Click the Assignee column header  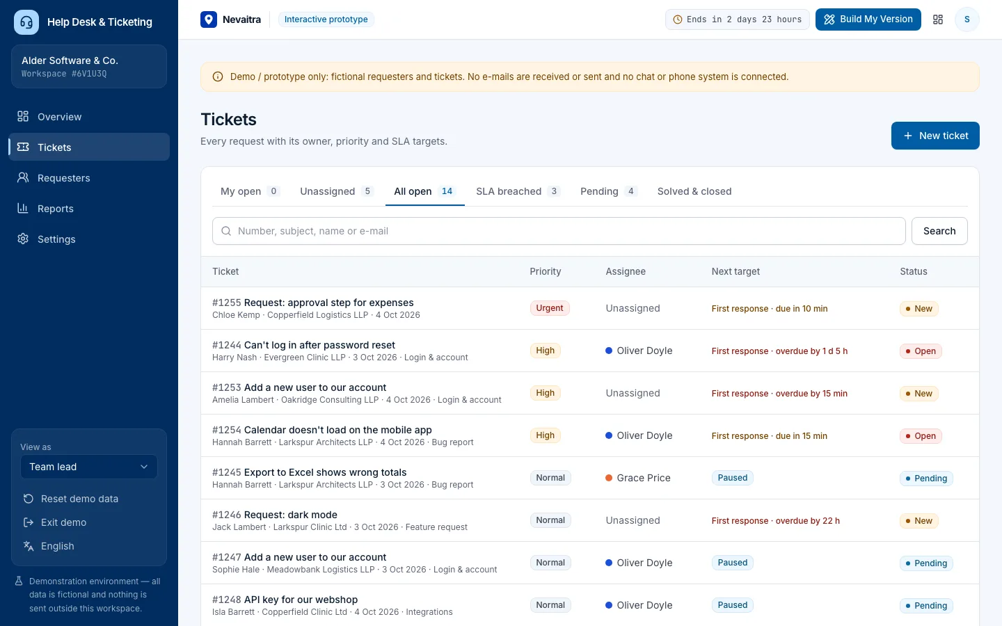[x=626, y=271]
